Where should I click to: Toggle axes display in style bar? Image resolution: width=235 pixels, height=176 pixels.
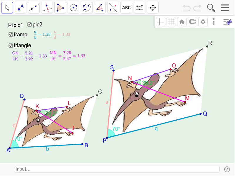[x=160, y=22]
